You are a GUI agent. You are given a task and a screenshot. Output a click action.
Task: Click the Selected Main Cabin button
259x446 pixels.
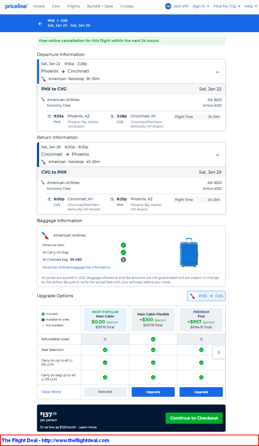[105, 392]
